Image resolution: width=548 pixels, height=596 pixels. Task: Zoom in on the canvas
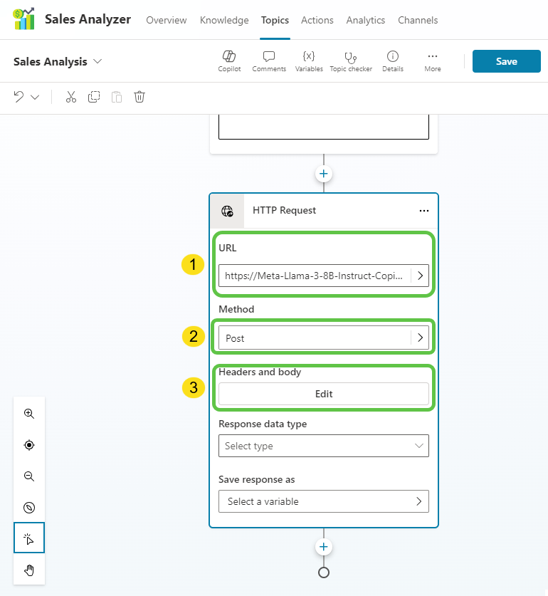coord(29,414)
